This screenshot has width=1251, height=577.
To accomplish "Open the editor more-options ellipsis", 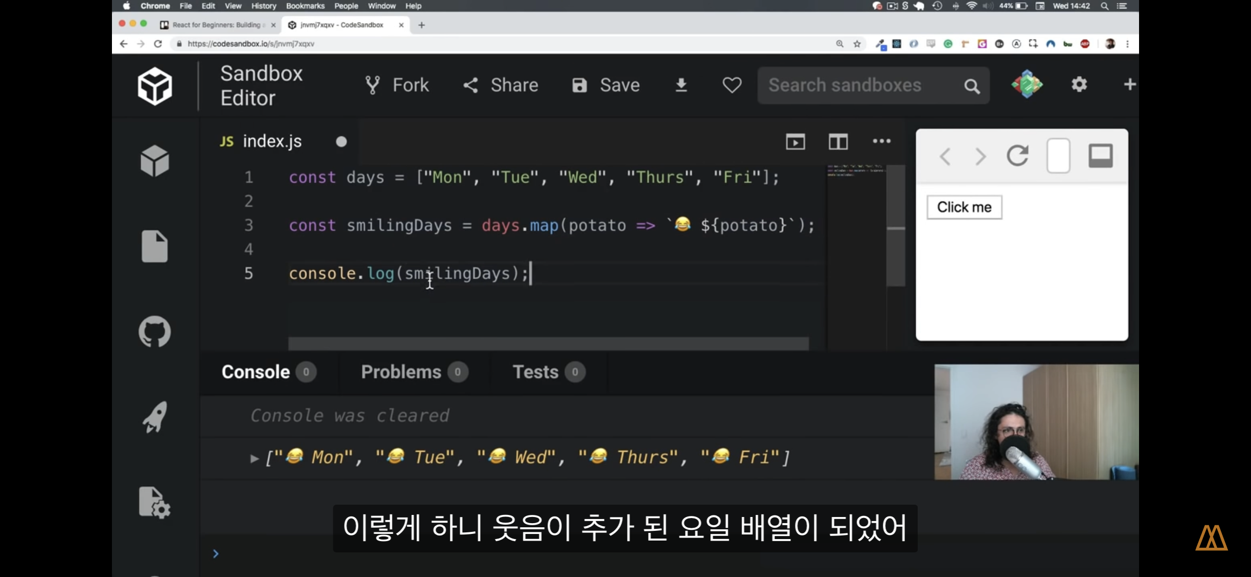I will pyautogui.click(x=881, y=141).
